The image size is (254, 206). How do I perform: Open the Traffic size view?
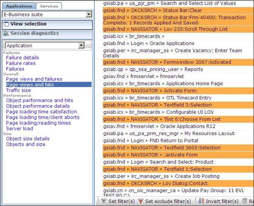18,90
